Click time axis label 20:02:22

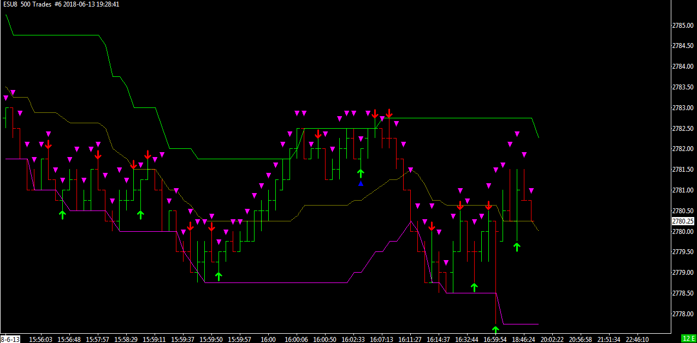click(x=552, y=339)
